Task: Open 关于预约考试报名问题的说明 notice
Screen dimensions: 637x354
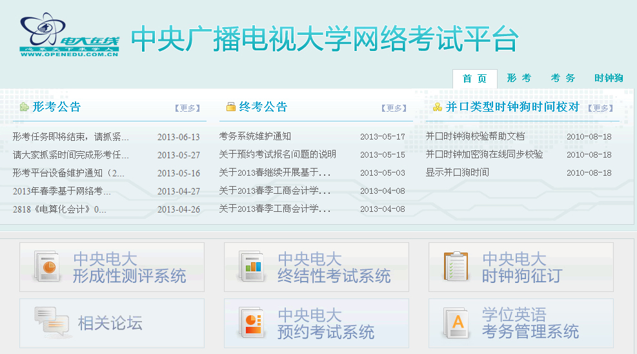Action: 278,154
